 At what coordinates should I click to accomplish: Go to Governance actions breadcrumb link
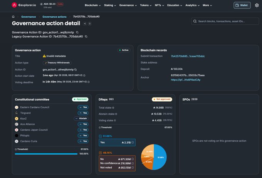tap(54, 17)
